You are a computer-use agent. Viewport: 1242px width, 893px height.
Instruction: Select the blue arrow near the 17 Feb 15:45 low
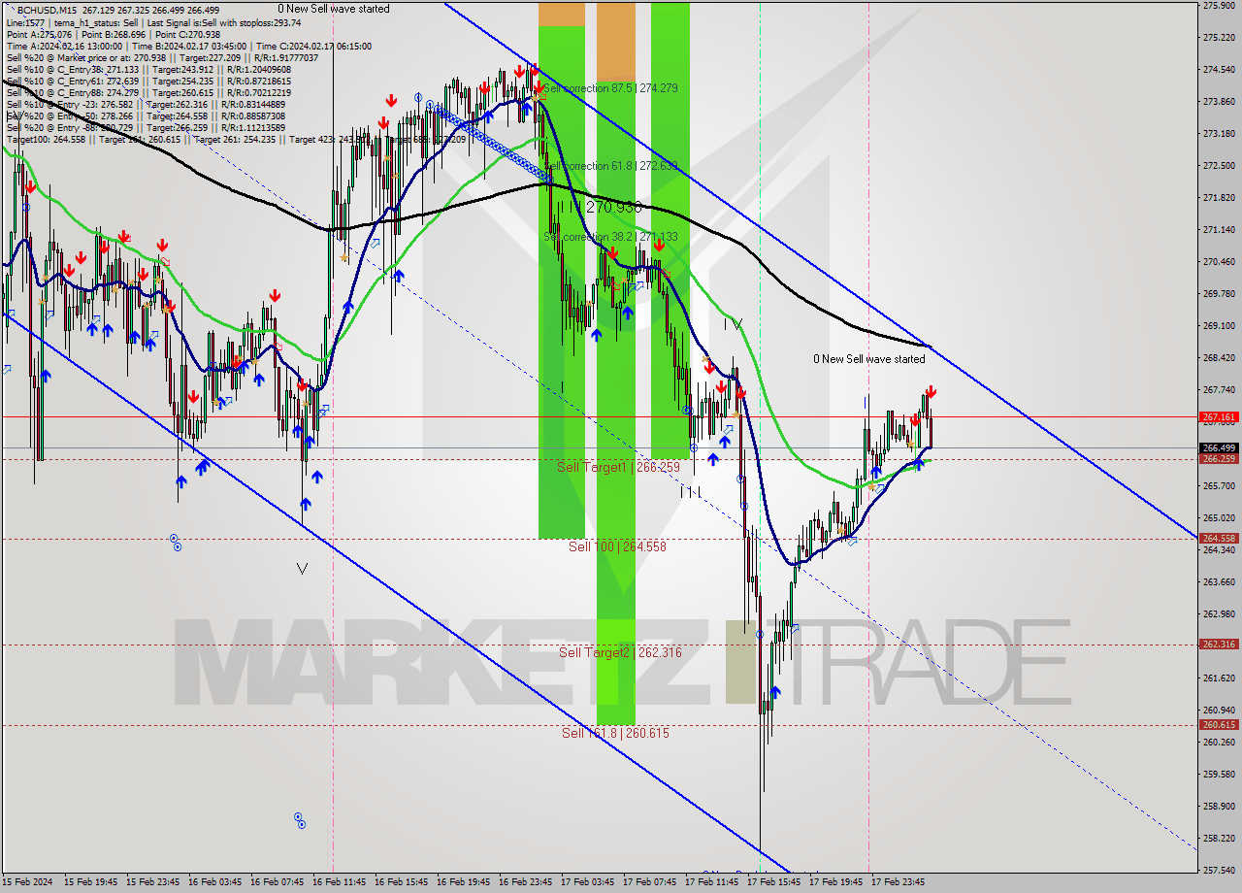775,692
